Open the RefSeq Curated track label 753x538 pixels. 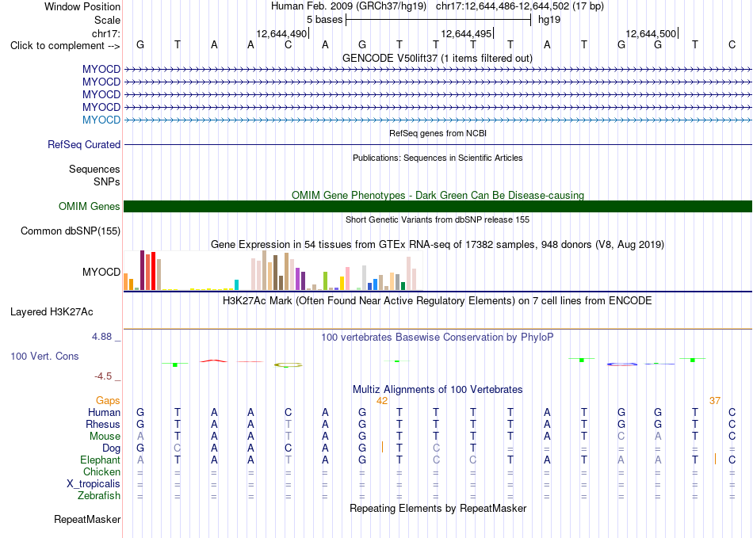click(84, 144)
